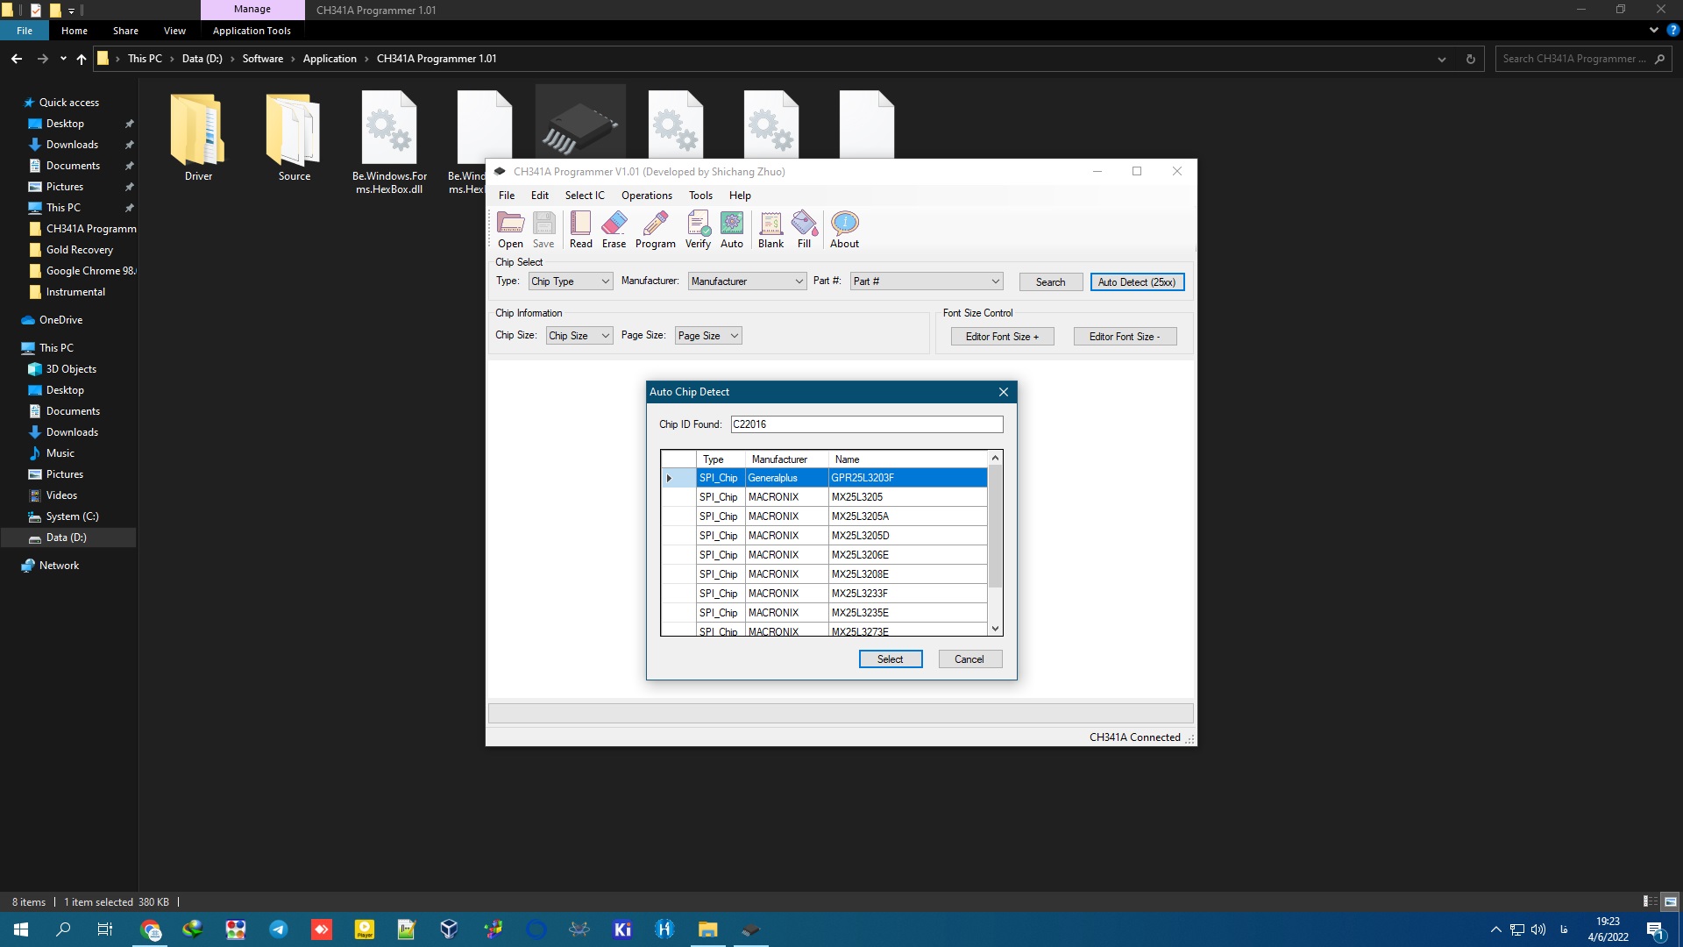The width and height of the screenshot is (1683, 947).
Task: Switch Explorer to large icons view
Action: (1671, 901)
